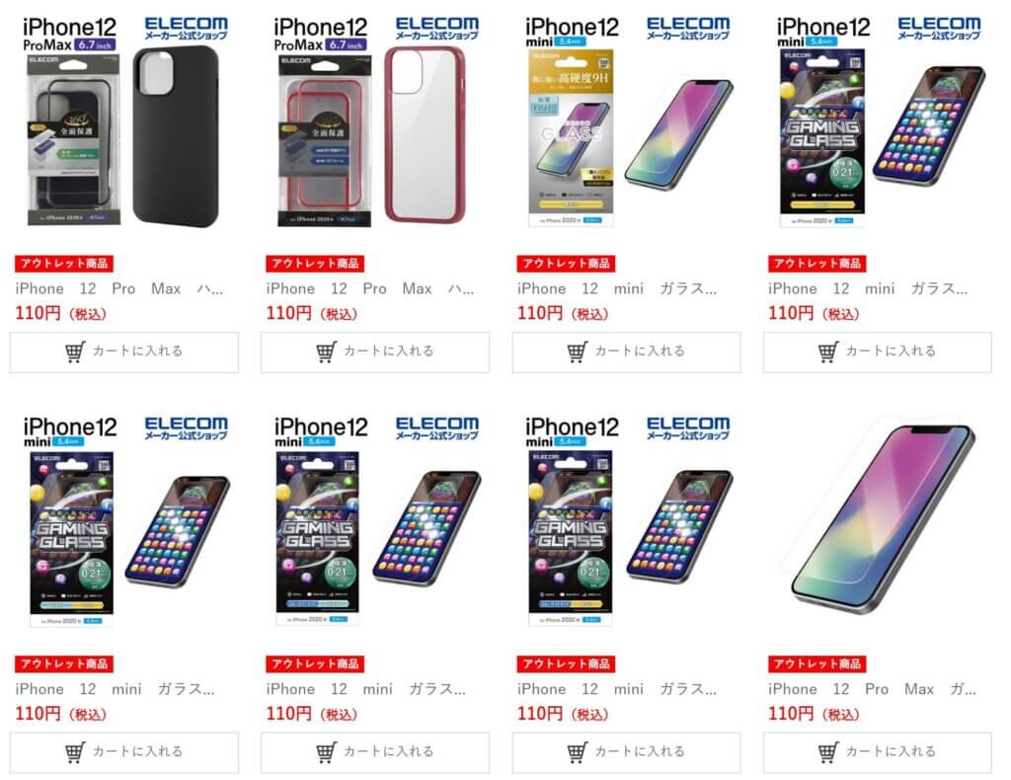Image resolution: width=1011 pixels, height=780 pixels.
Task: Add 9H glass film iPhone 12 mini to cart
Action: (x=626, y=351)
